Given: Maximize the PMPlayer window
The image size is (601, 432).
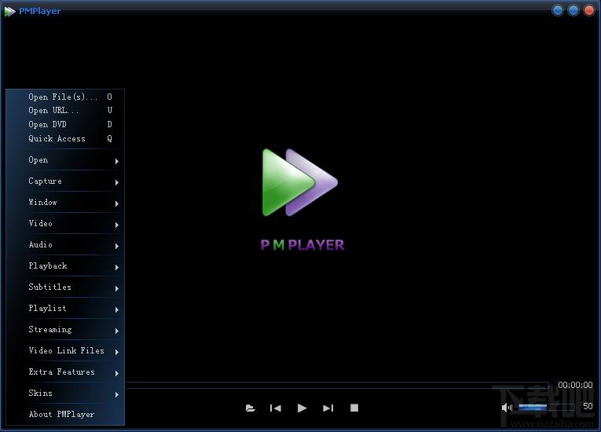Looking at the screenshot, I should [574, 10].
